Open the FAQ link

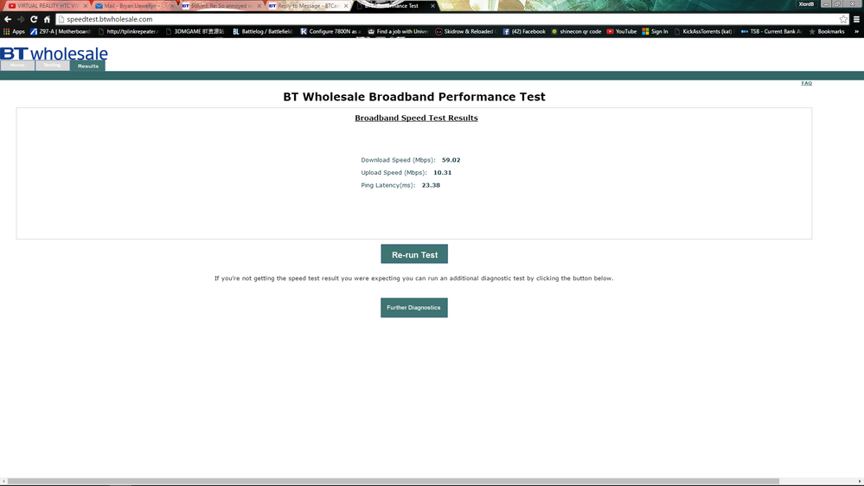coord(806,83)
